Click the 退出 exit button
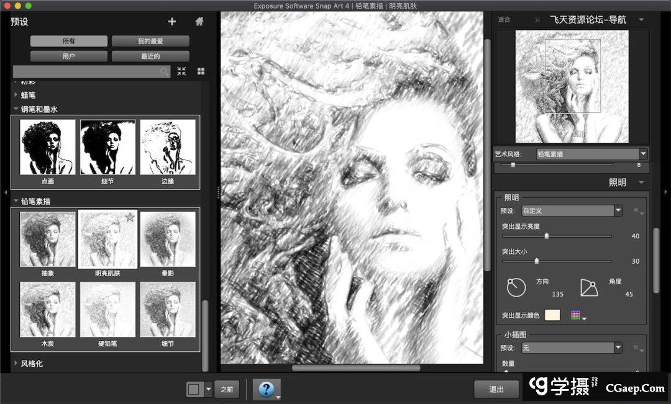 pyautogui.click(x=496, y=389)
